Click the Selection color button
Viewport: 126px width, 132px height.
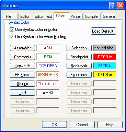(79, 48)
